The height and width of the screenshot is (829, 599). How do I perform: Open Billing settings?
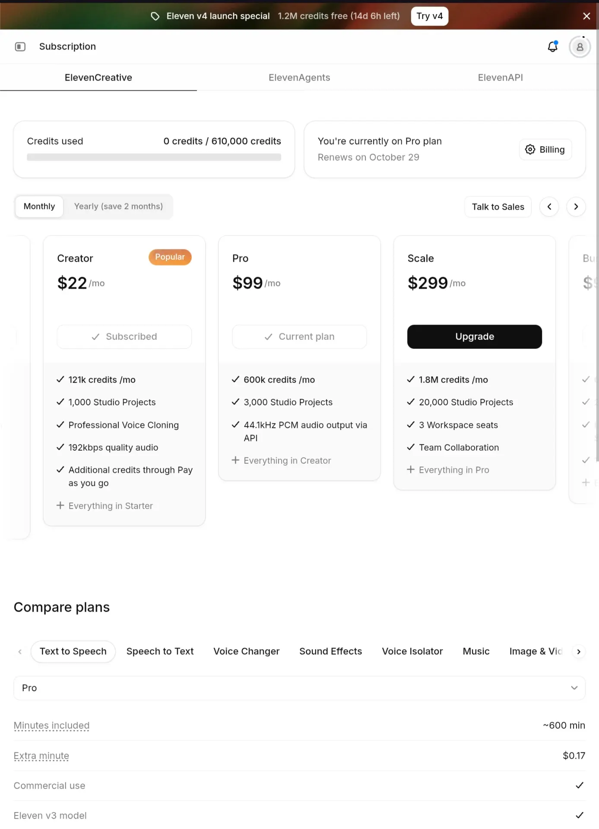point(545,149)
